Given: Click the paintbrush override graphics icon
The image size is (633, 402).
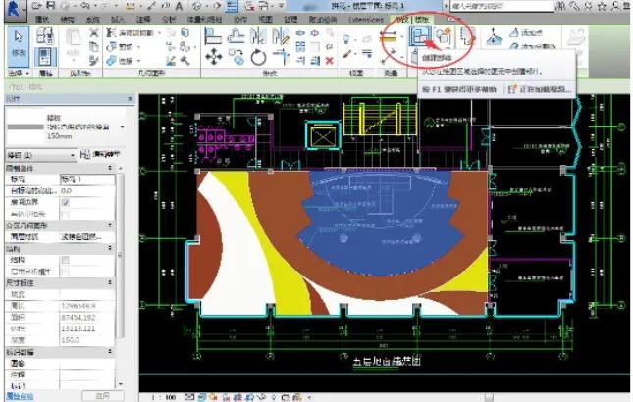Looking at the screenshot, I should point(347,54).
